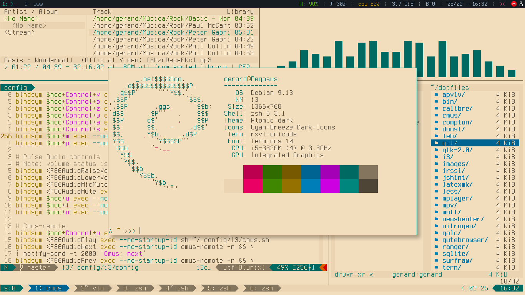Click the mustard swatch in bottom color row

pos(291,186)
